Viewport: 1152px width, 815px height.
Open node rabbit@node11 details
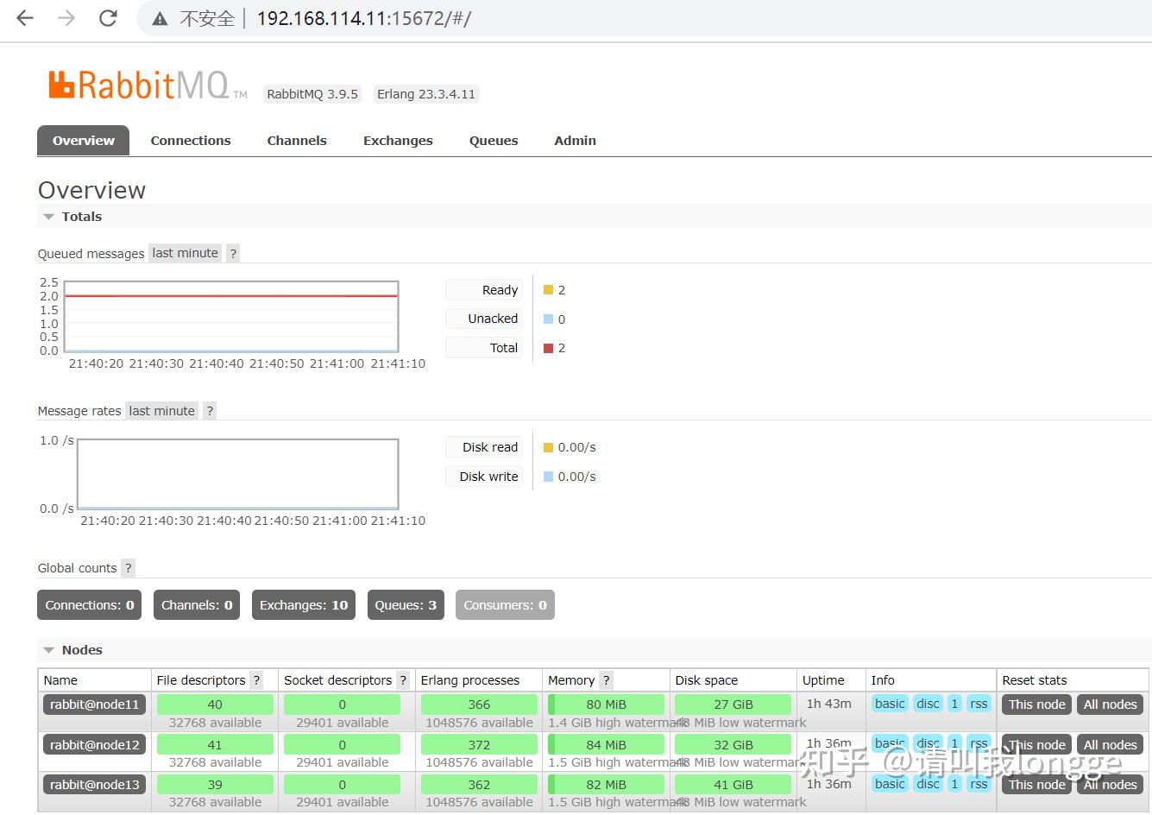click(94, 704)
